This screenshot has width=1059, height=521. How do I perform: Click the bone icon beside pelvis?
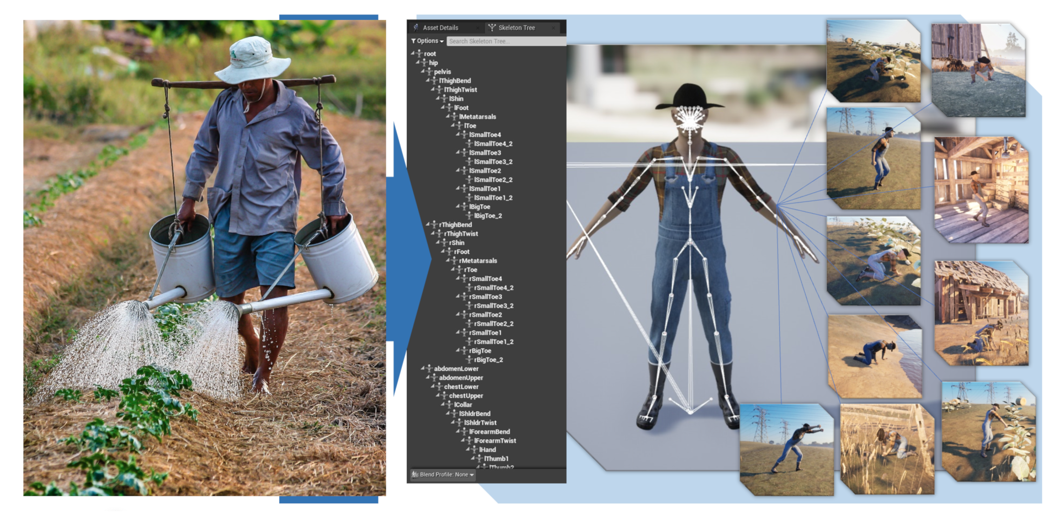[429, 71]
